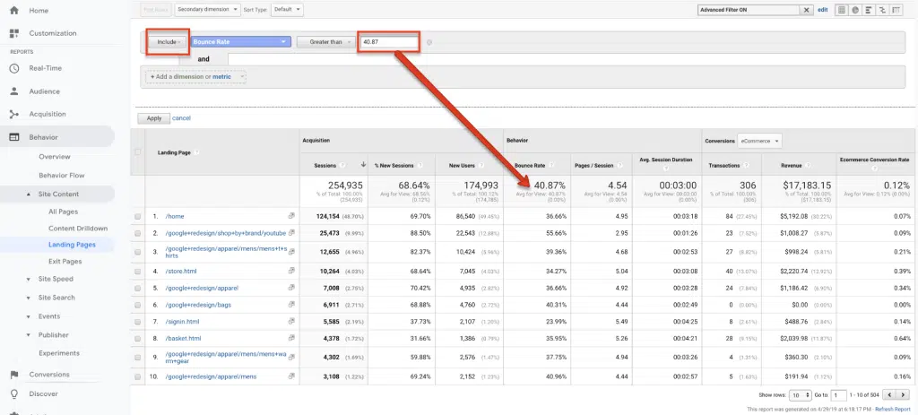Open the Greater than operator dropdown
This screenshot has width=918, height=415.
pos(325,42)
